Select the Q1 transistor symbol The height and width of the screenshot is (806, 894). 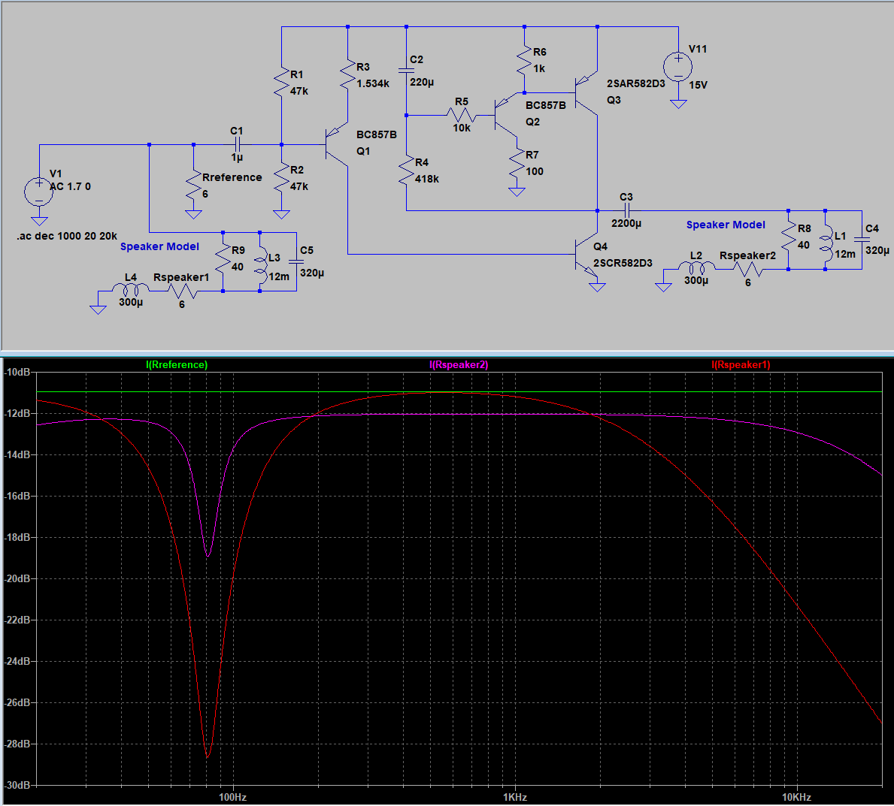(336, 145)
